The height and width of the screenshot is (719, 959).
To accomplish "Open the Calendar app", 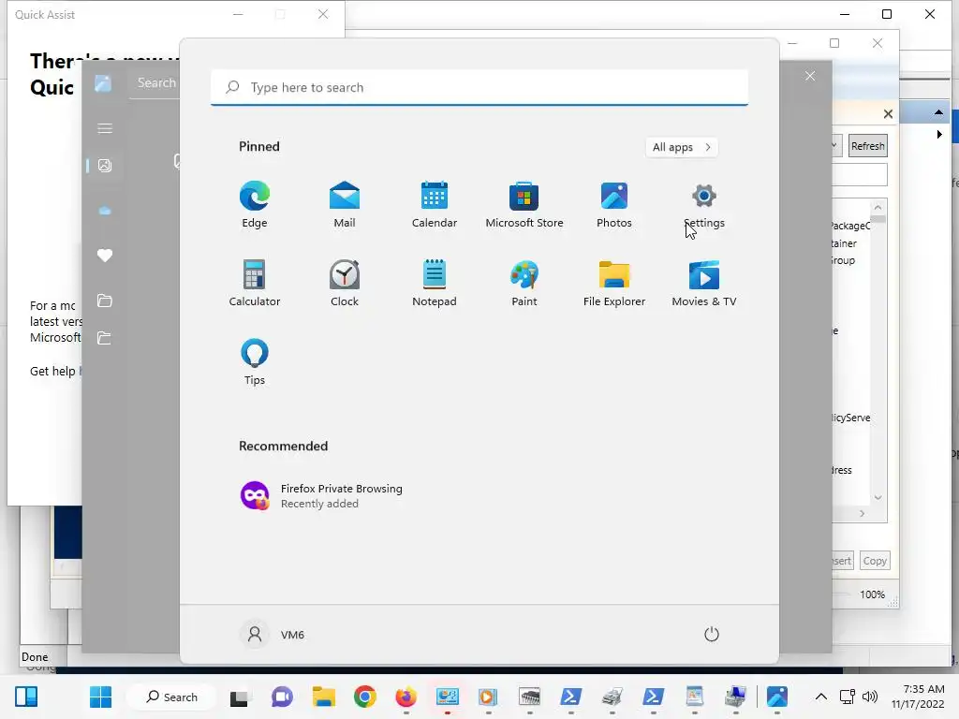I will pyautogui.click(x=435, y=204).
